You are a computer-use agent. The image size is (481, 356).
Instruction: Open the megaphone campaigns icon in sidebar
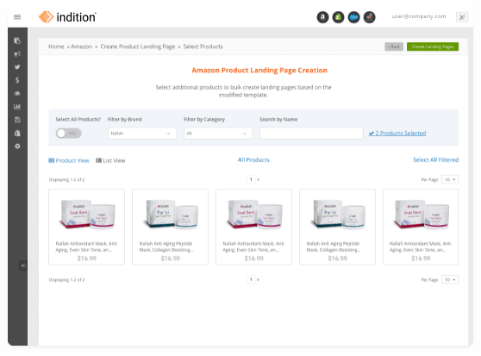coord(17,54)
